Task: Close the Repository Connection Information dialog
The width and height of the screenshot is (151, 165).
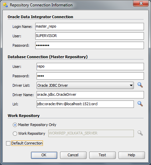Action: [141, 3]
